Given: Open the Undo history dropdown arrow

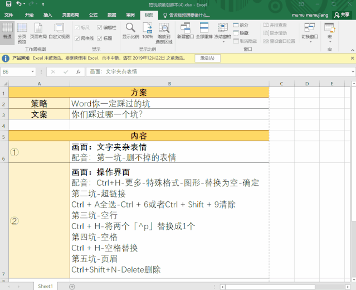Looking at the screenshot, I should [x=24, y=4].
